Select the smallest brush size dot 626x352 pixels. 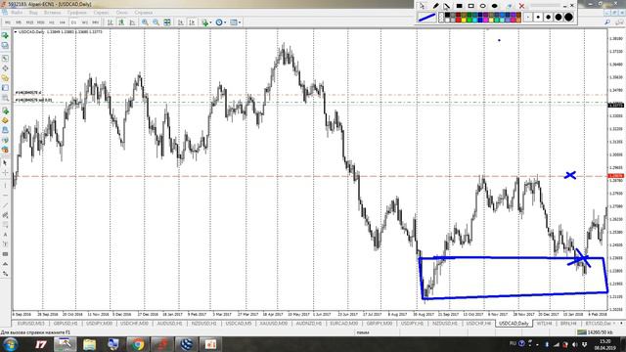[528, 18]
